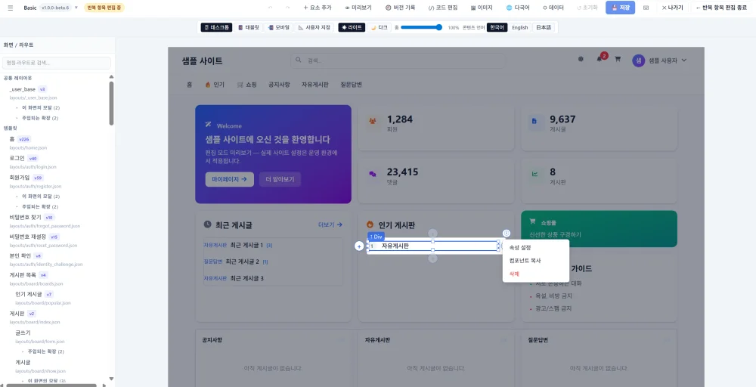
Task: Open the 데이터 toolbar item
Action: click(553, 8)
